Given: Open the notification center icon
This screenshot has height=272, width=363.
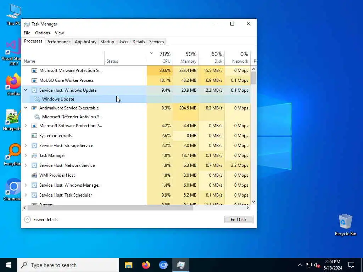Looking at the screenshot, I should click(x=351, y=265).
